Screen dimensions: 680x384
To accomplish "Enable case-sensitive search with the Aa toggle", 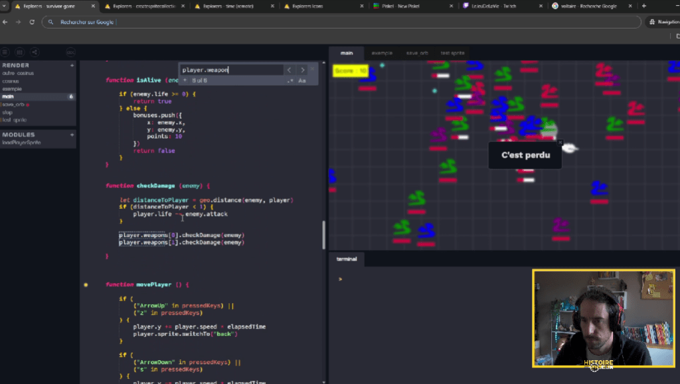I will (301, 81).
